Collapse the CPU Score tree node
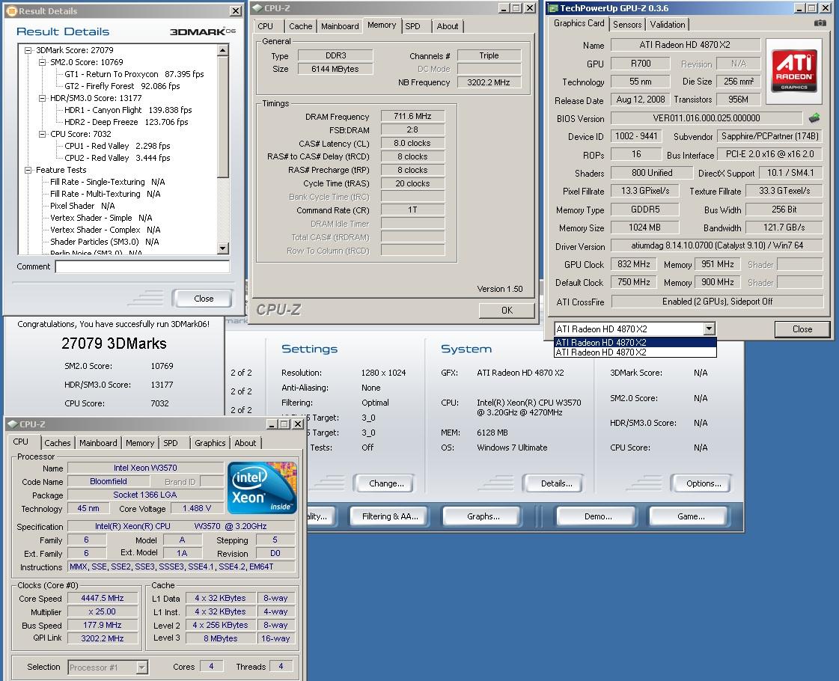 (42, 134)
